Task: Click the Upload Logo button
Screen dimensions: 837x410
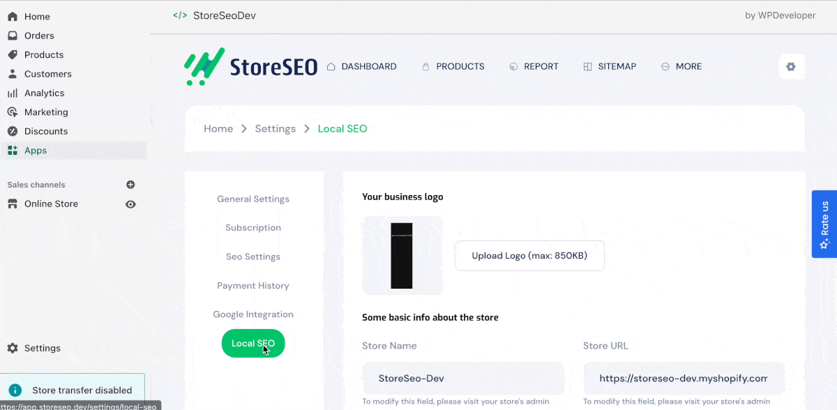Action: coord(529,256)
